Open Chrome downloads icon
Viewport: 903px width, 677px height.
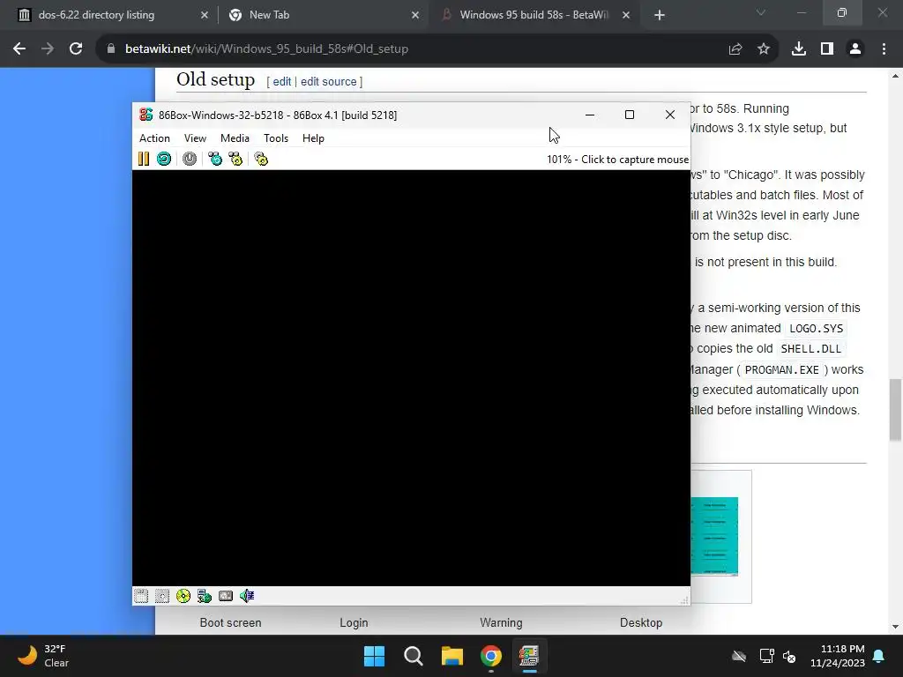[x=799, y=49]
